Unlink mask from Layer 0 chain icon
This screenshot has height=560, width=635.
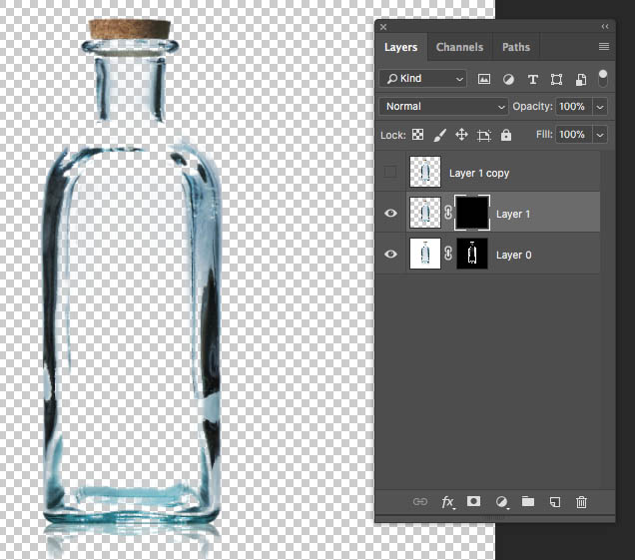tap(448, 254)
